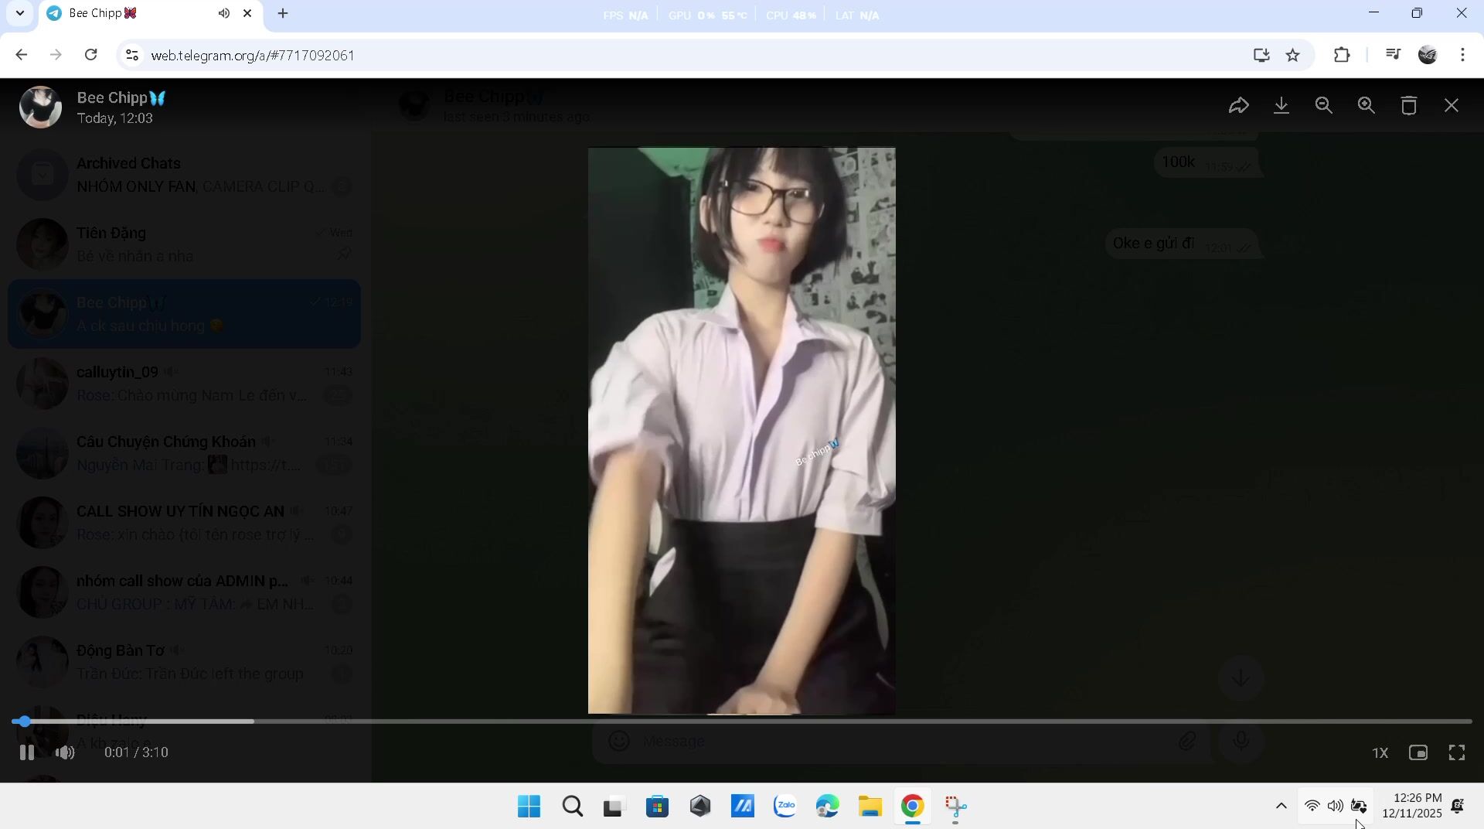Download the video from the media viewer
This screenshot has width=1484, height=829.
[x=1281, y=106]
